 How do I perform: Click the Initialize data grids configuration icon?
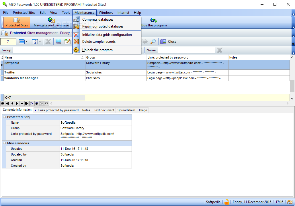(76, 35)
